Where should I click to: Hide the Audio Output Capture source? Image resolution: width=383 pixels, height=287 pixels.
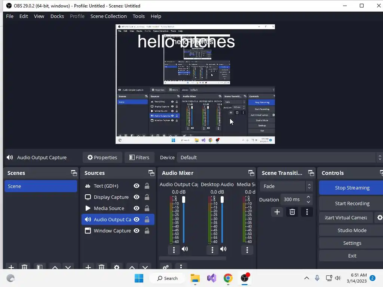coord(137,220)
